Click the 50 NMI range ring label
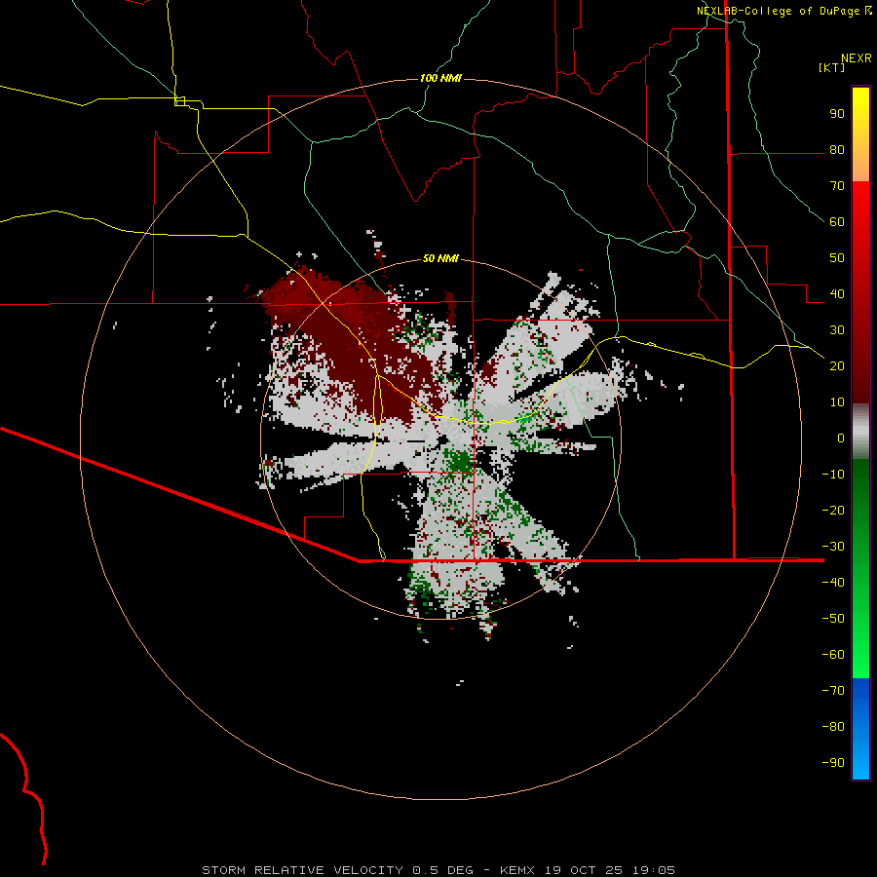The height and width of the screenshot is (877, 877). coord(440,258)
